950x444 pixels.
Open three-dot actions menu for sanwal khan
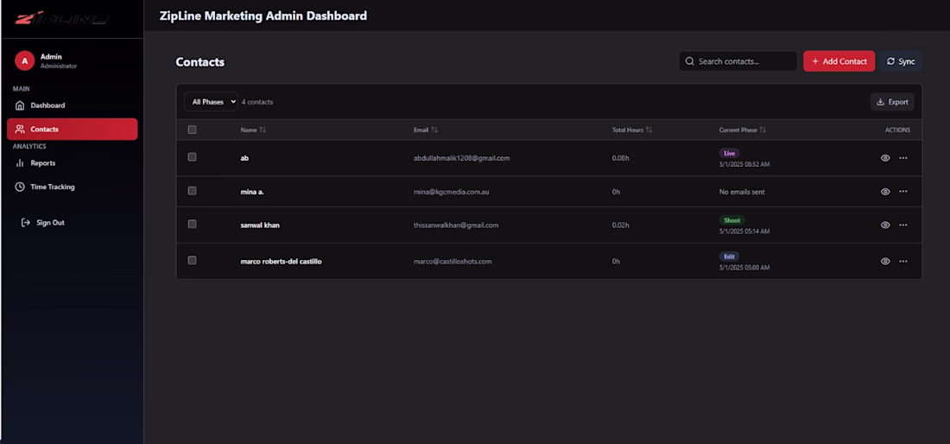903,225
